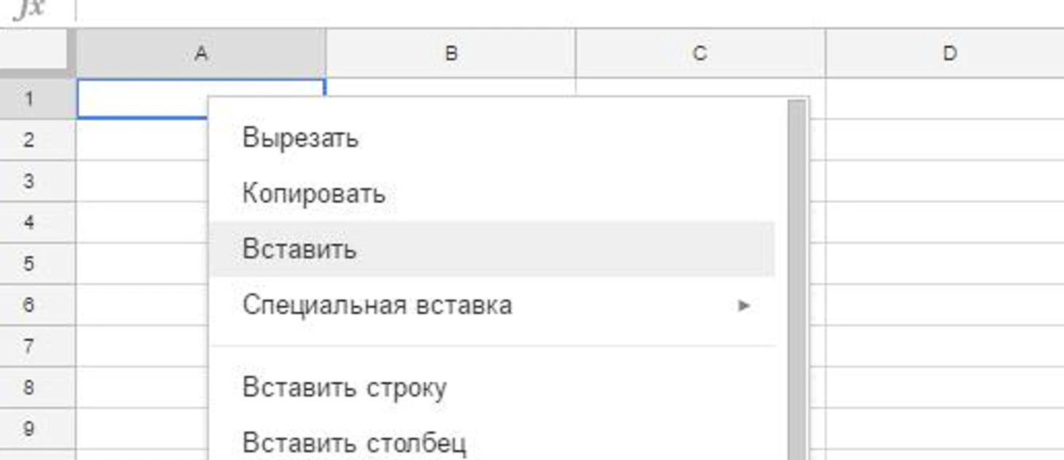Expand the Специальная вставка submenu arrow
1064x460 pixels.
(743, 305)
